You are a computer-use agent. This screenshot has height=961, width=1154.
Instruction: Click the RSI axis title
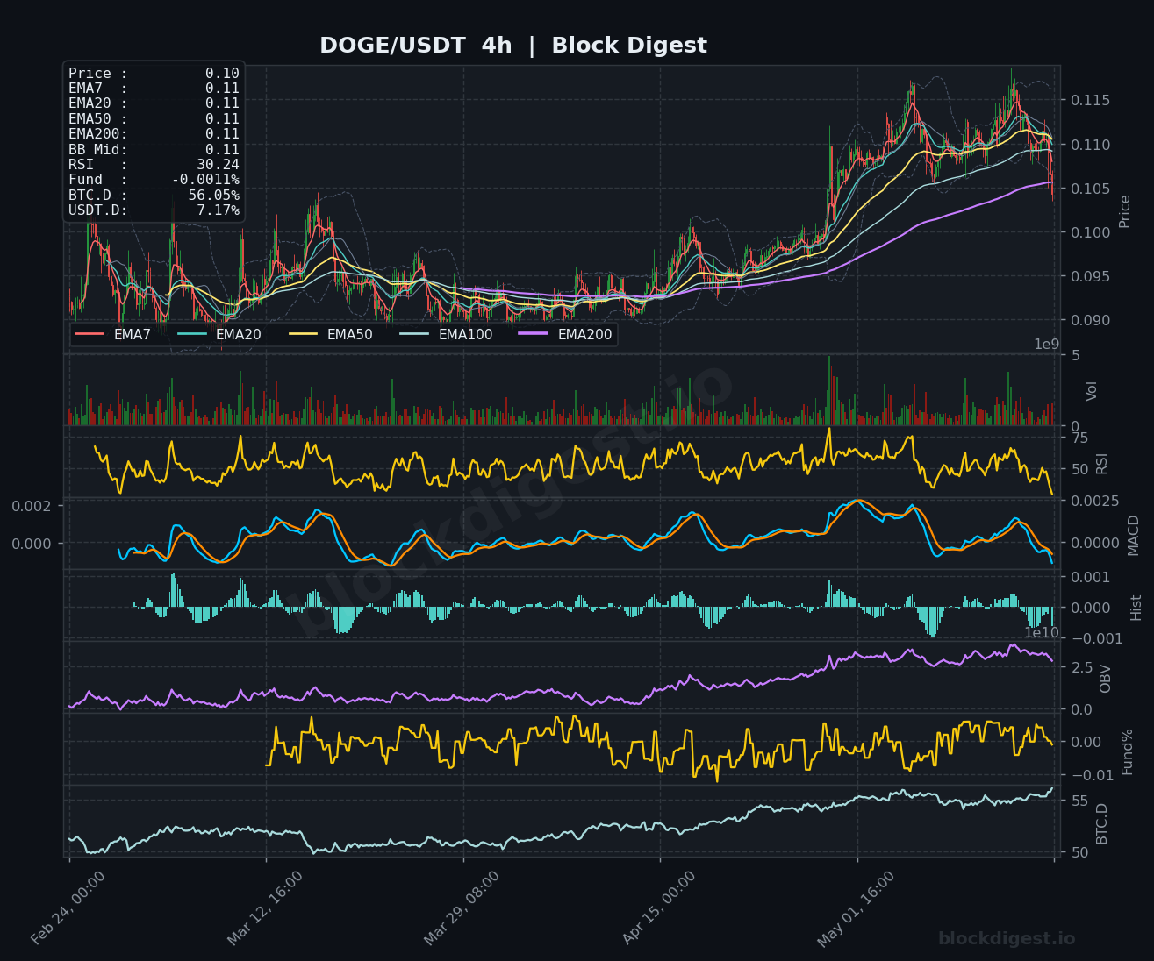pos(1102,463)
